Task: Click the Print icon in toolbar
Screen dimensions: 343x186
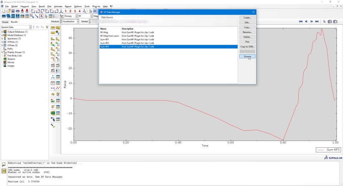Action: click(x=18, y=11)
